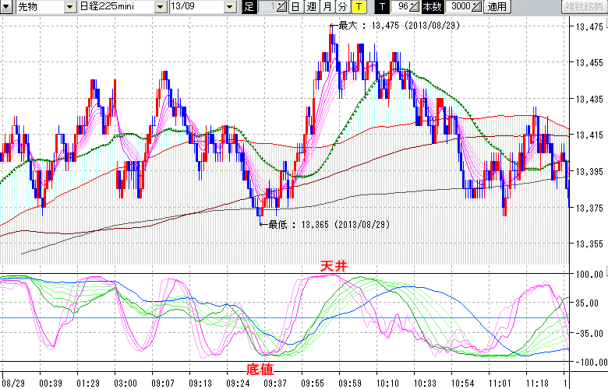Click the yellow T tick timeframe button
Screen dimensions: 608x389
(x=358, y=7)
